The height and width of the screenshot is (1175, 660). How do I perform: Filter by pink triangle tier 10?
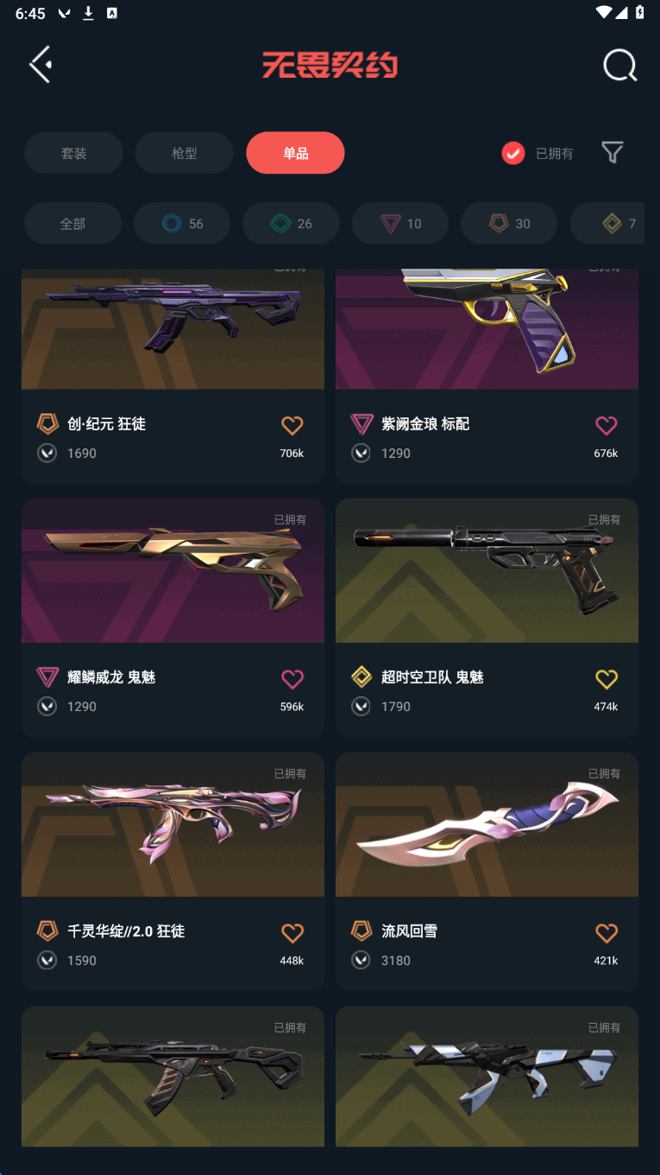click(x=400, y=224)
